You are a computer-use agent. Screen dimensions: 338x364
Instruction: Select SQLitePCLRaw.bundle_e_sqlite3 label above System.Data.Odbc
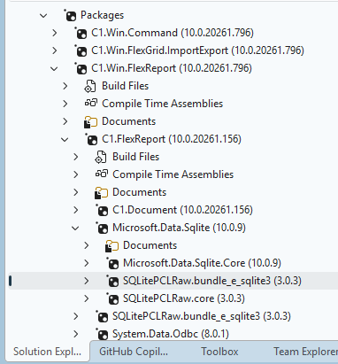click(x=202, y=316)
